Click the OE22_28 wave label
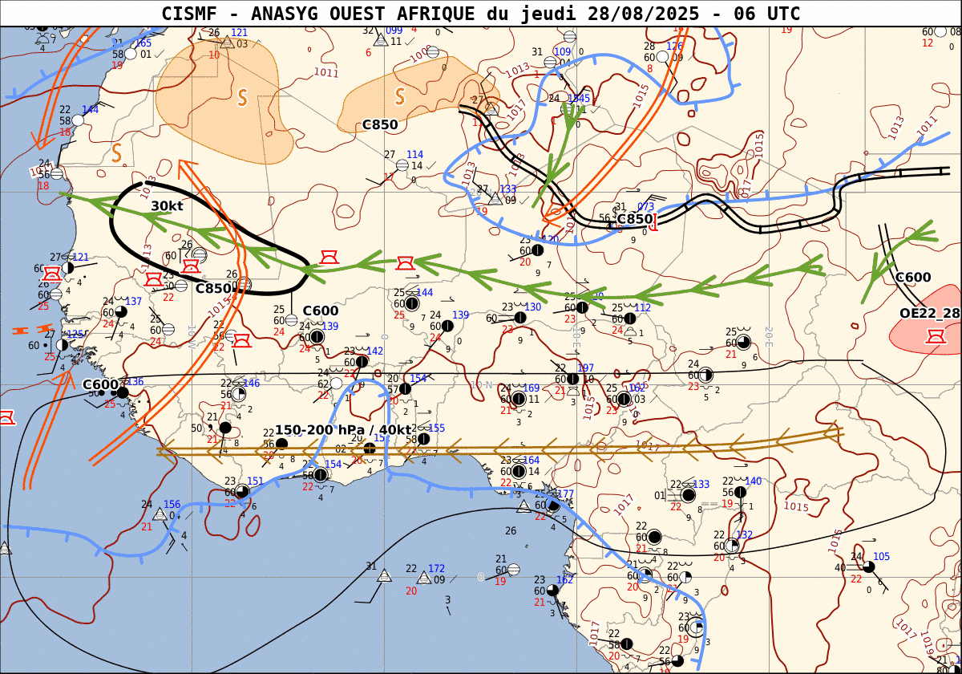This screenshot has height=674, width=962. pyautogui.click(x=929, y=312)
